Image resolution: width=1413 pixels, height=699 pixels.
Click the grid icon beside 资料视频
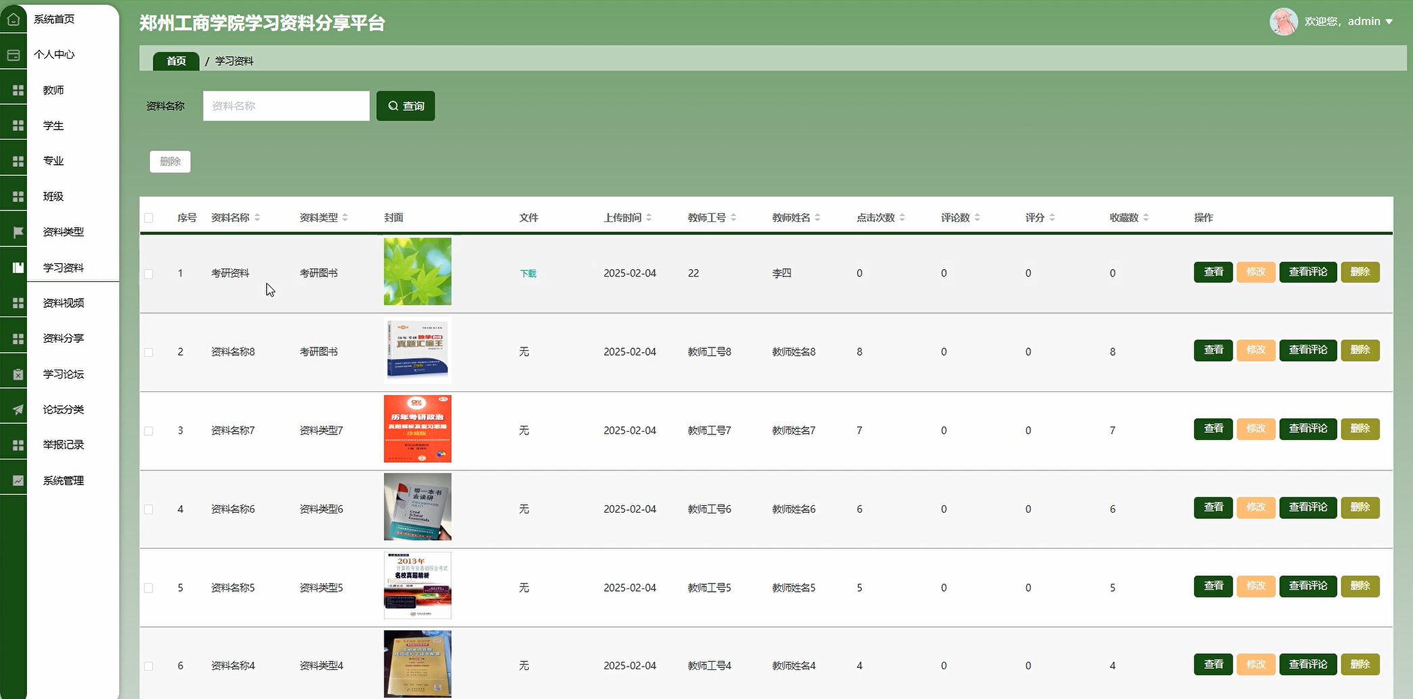click(x=18, y=303)
